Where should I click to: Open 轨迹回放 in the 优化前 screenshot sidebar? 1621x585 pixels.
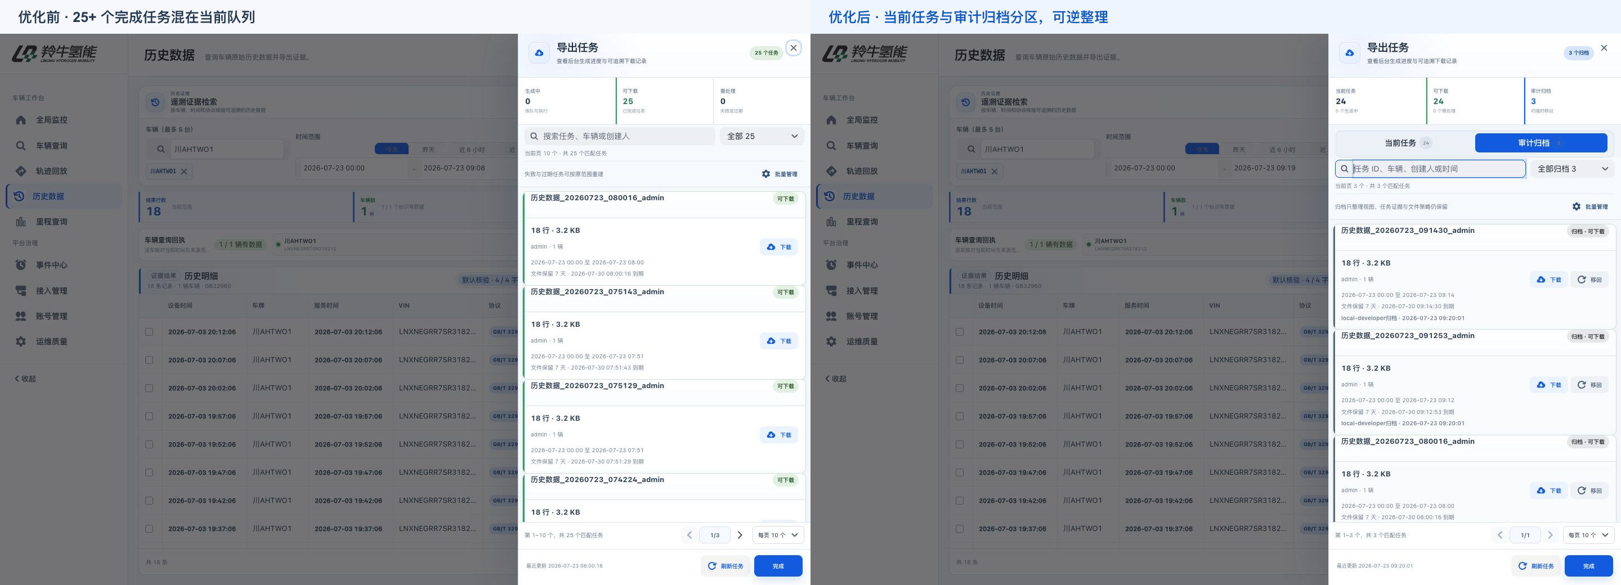(63, 171)
